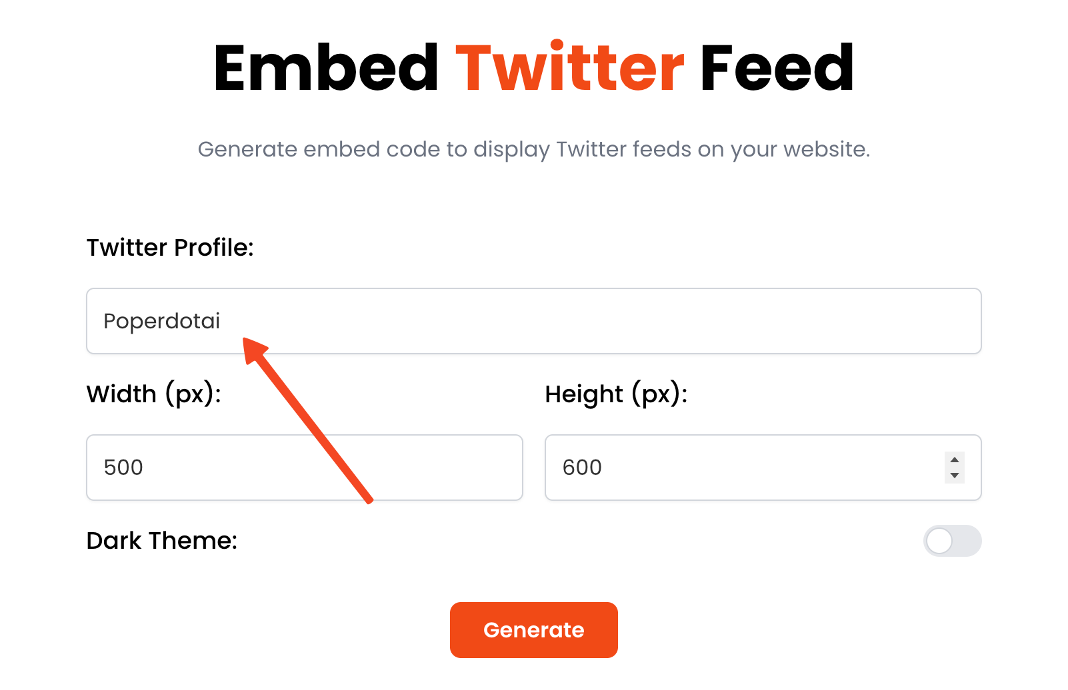Click the "Width (px):" label
Screen dimensions: 1068x690
pyautogui.click(x=153, y=394)
